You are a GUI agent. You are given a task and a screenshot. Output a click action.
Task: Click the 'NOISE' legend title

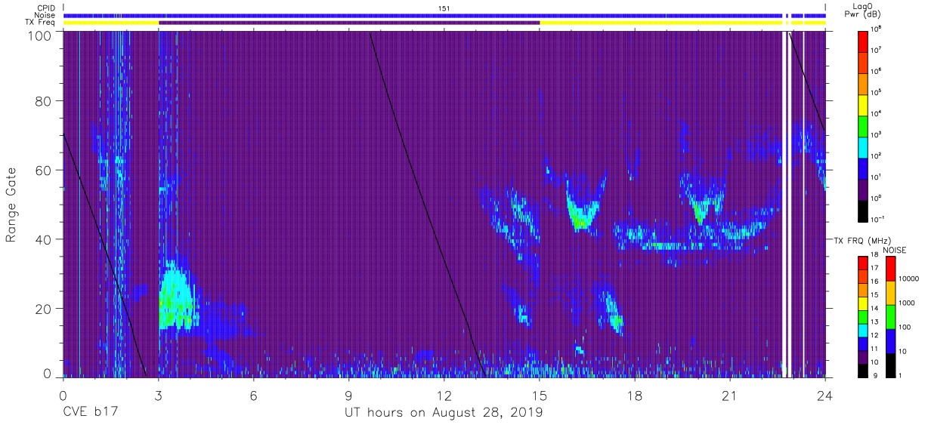[x=894, y=250]
